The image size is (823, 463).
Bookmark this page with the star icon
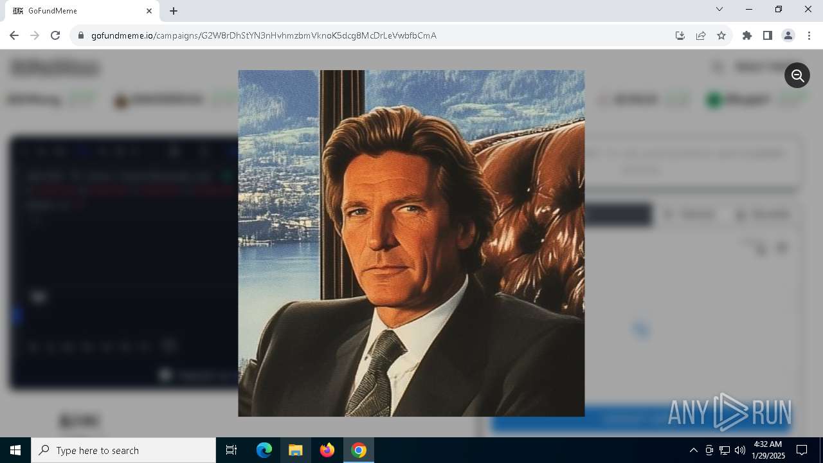click(x=721, y=35)
